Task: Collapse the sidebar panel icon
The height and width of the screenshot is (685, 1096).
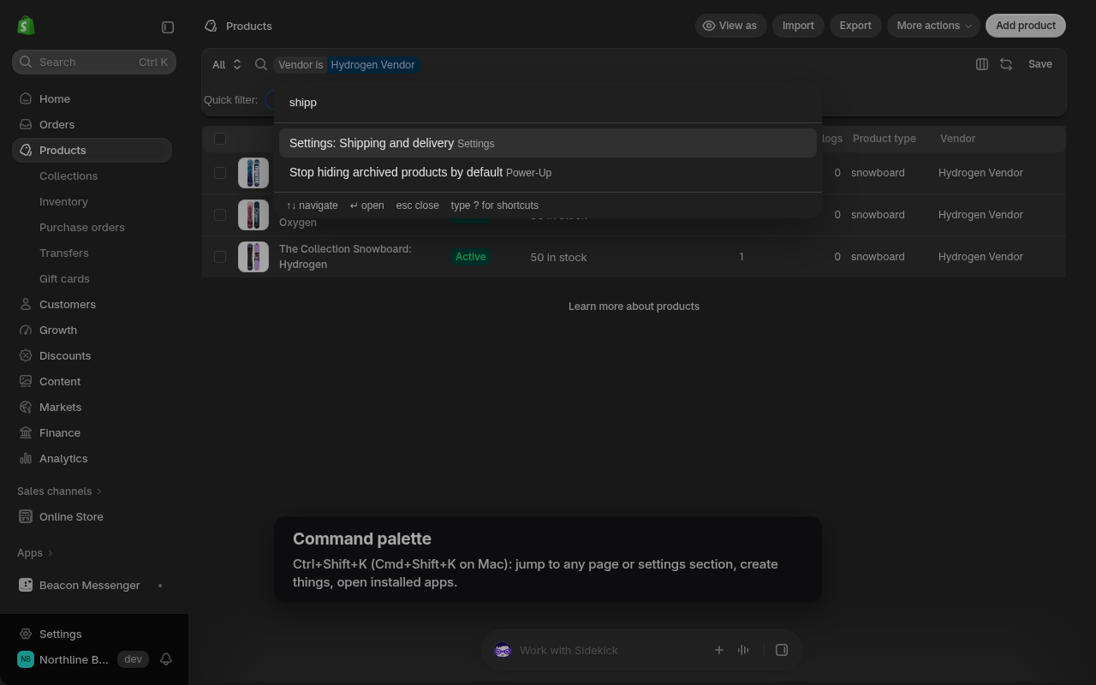Action: 168,27
